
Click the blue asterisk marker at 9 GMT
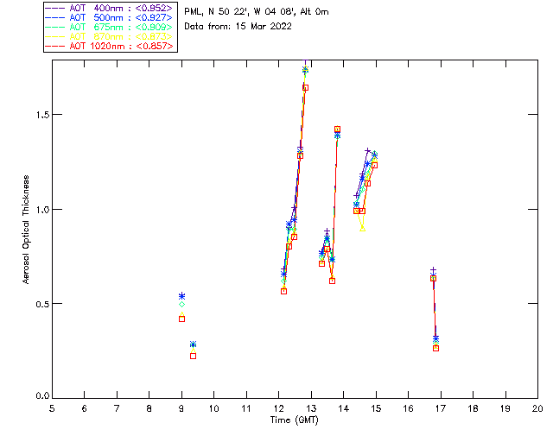[x=181, y=296]
